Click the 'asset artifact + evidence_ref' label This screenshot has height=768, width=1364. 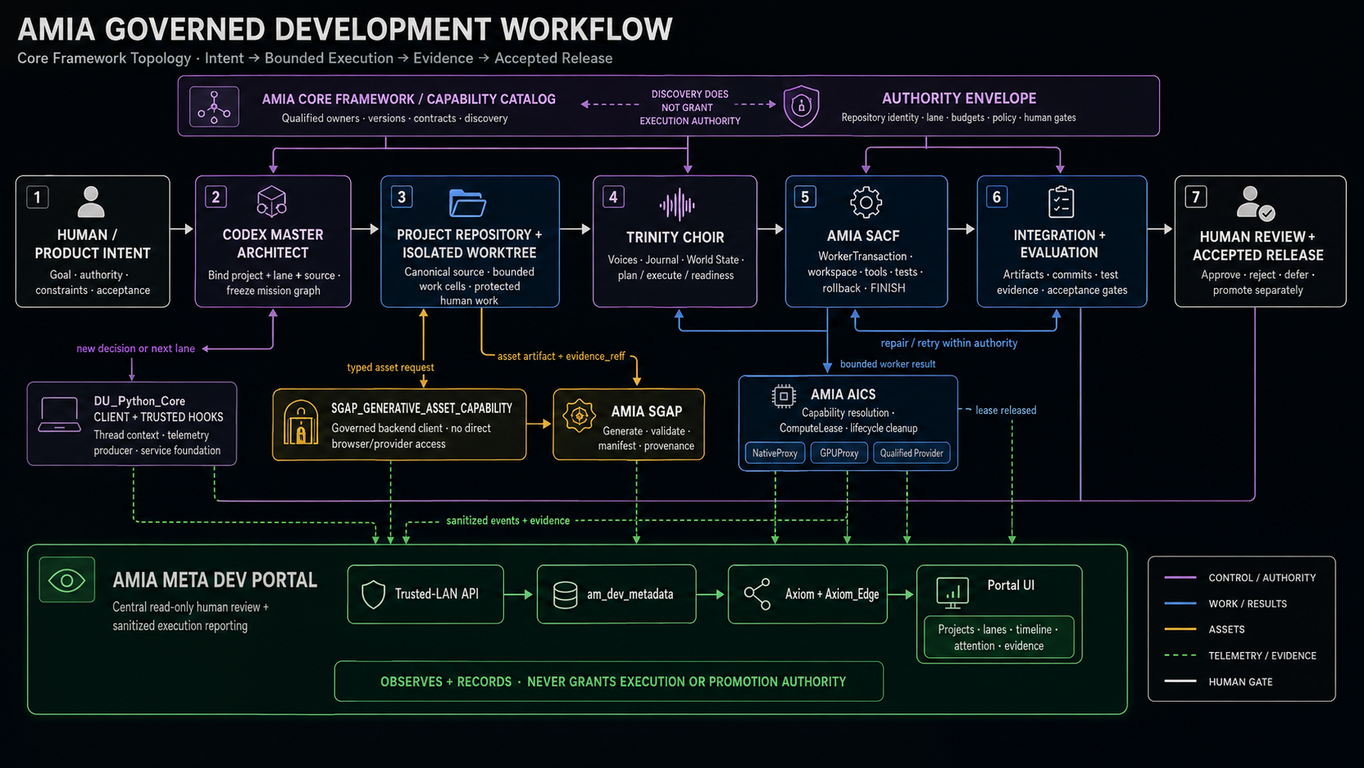point(561,356)
